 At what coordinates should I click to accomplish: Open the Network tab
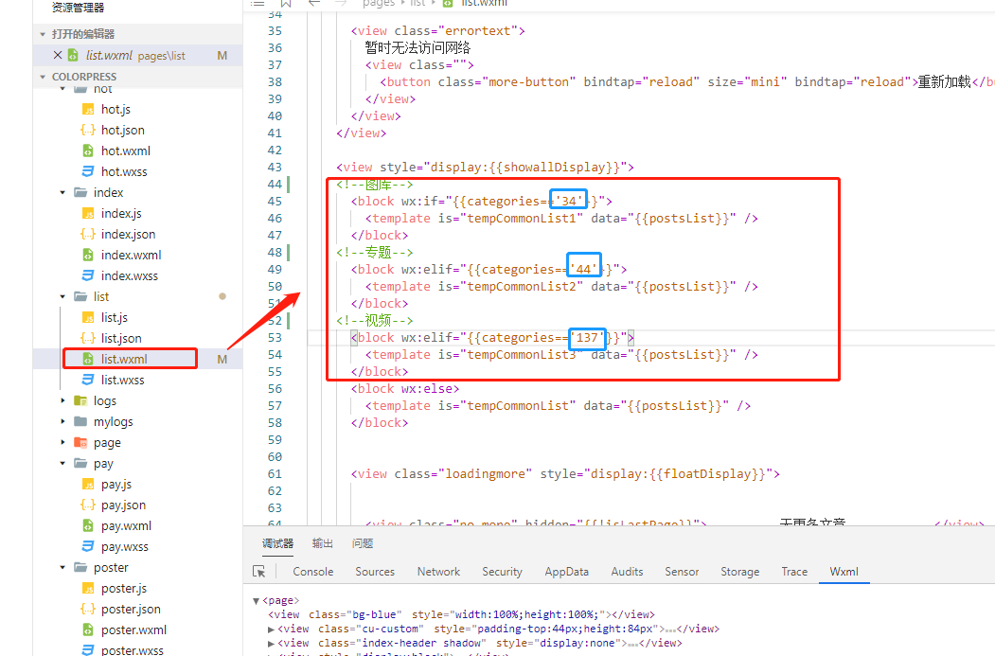tap(438, 572)
